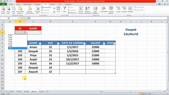Open the workbook Connections button
The width and height of the screenshot is (169, 95).
(x=46, y=7)
